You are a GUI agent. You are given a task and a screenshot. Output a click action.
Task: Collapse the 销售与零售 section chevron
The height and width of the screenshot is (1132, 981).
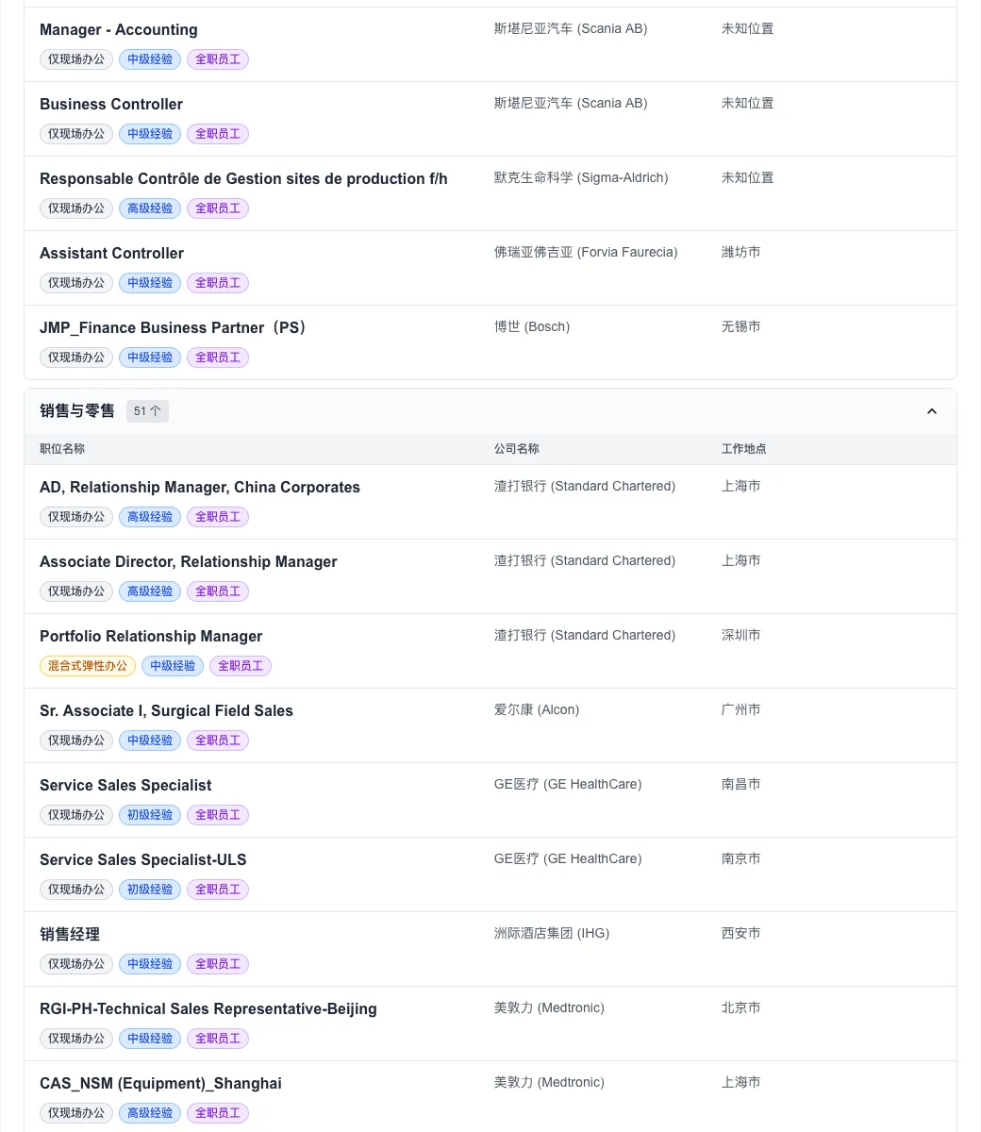[x=932, y=411]
